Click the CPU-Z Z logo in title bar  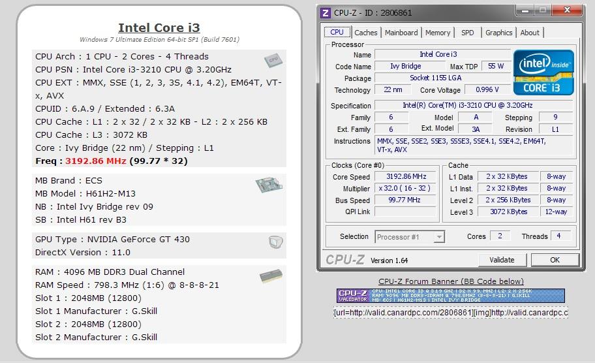pyautogui.click(x=326, y=12)
